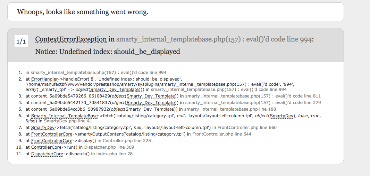Open Dispatcher.php line 369 reference
Image resolution: width=370 pixels, height=176 pixels.
(109, 147)
